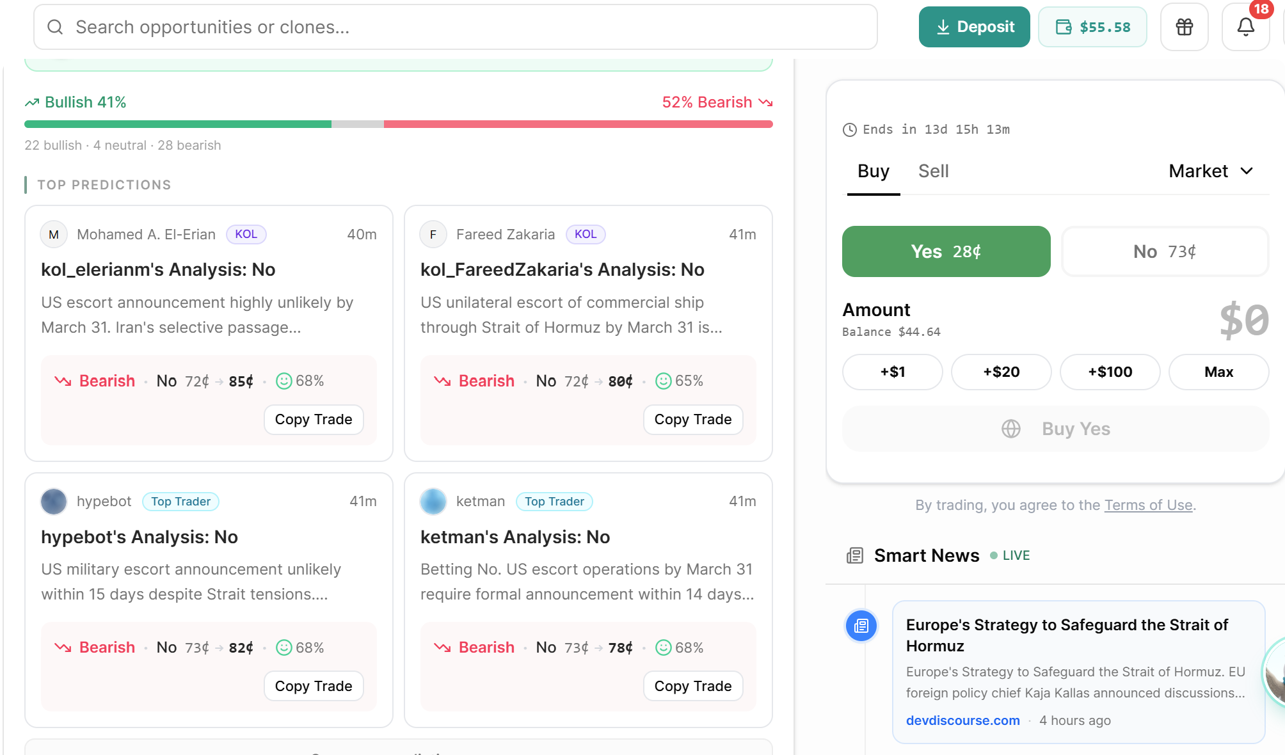Click ketman's profile avatar

point(433,502)
